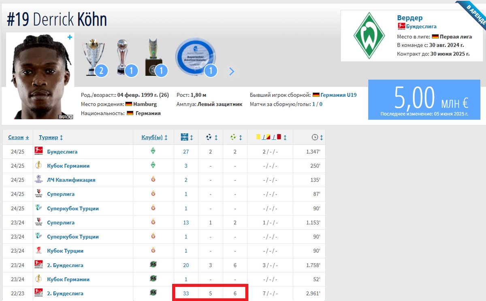Click Hannover 96 crest in 22/23 row
Screen dimensions: 486x301
tap(153, 292)
